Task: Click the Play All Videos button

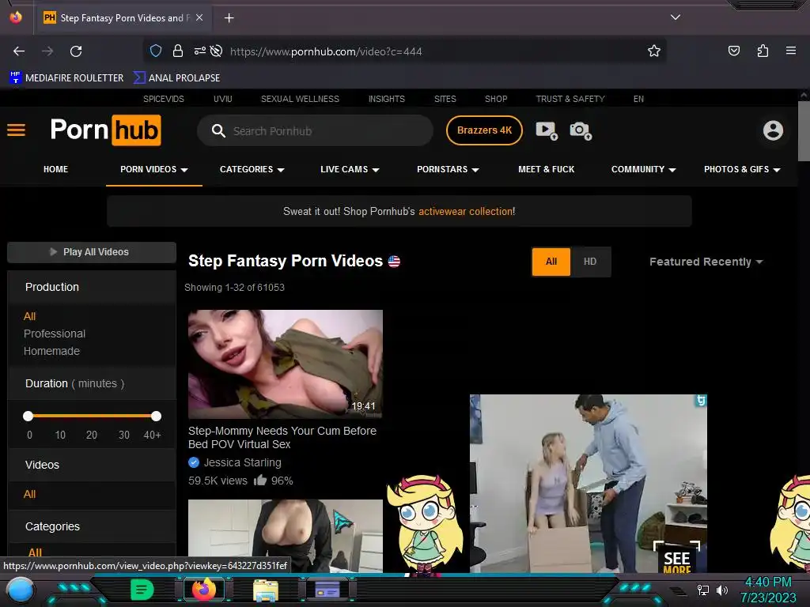Action: pyautogui.click(x=92, y=252)
